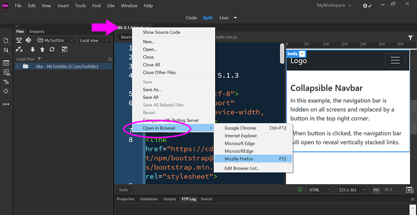Open the Output tab
The height and width of the screenshot is (215, 417).
tap(170, 199)
